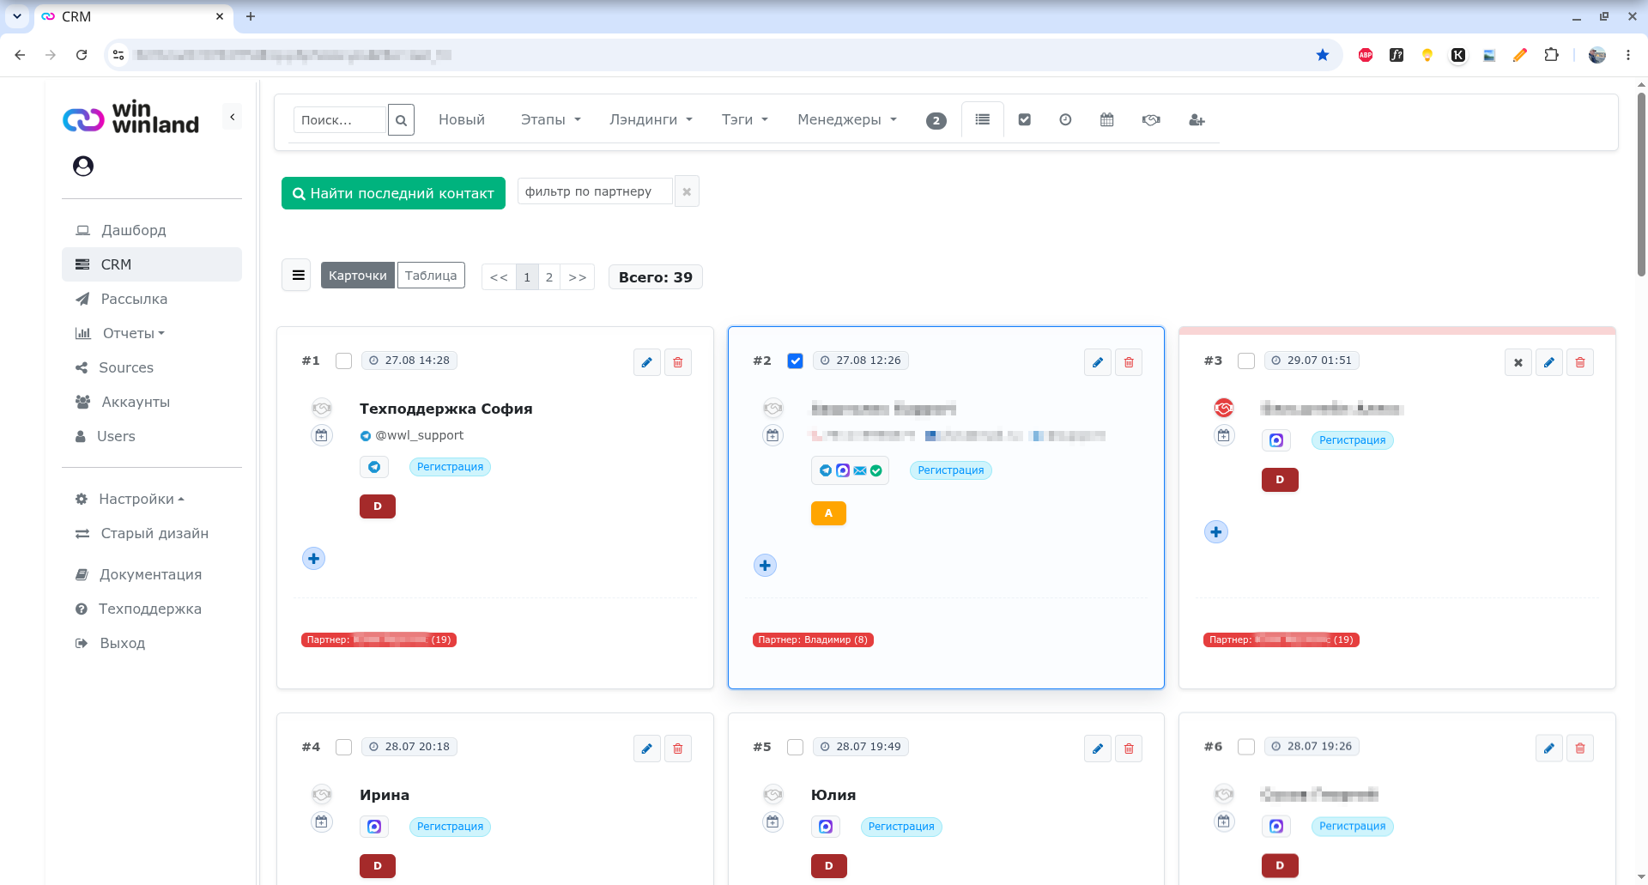Collapse the sidebar with chevron
The width and height of the screenshot is (1648, 885).
(x=232, y=117)
